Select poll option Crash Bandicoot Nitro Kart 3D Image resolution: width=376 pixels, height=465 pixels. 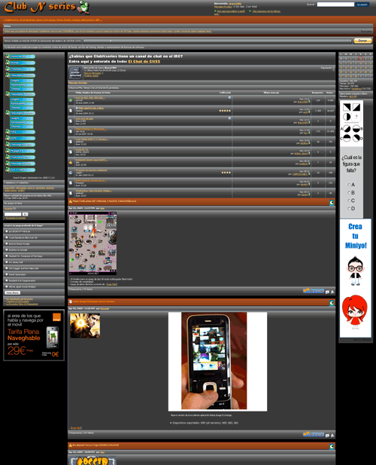point(7,237)
